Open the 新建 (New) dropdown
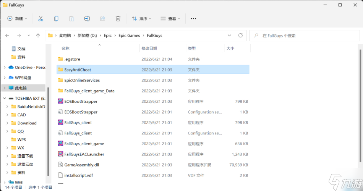Viewport: 363px width, 191px height. point(17,18)
